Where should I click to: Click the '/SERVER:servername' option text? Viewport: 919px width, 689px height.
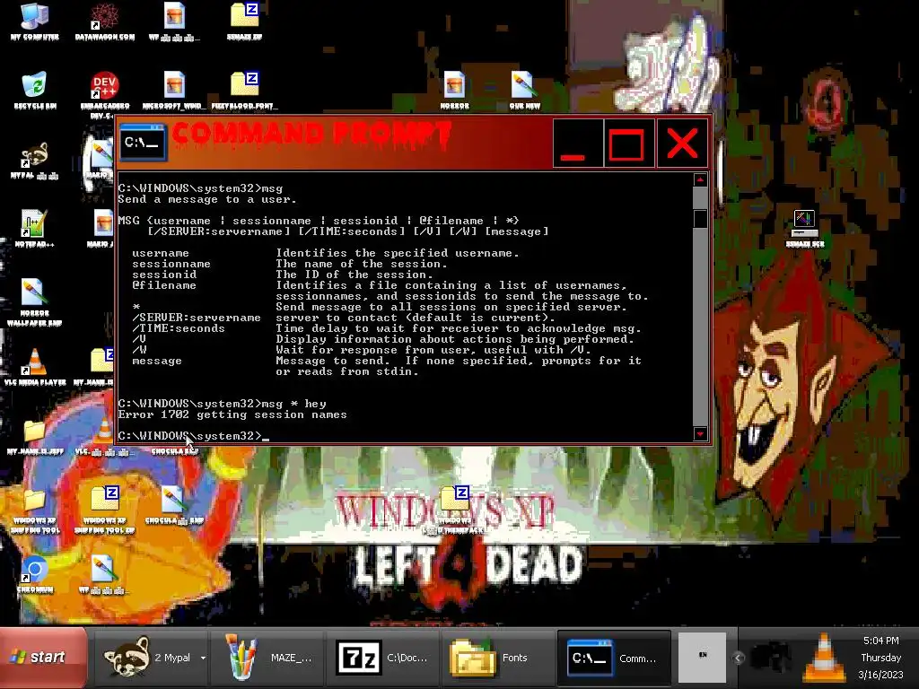pyautogui.click(x=197, y=318)
